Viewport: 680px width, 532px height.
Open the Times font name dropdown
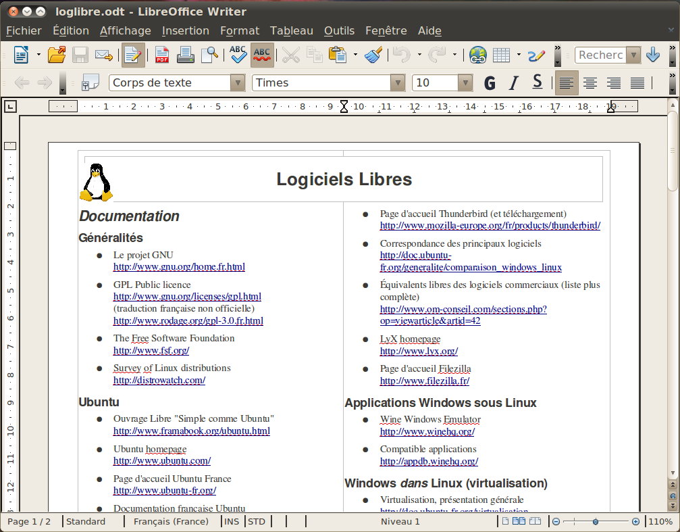click(x=397, y=82)
